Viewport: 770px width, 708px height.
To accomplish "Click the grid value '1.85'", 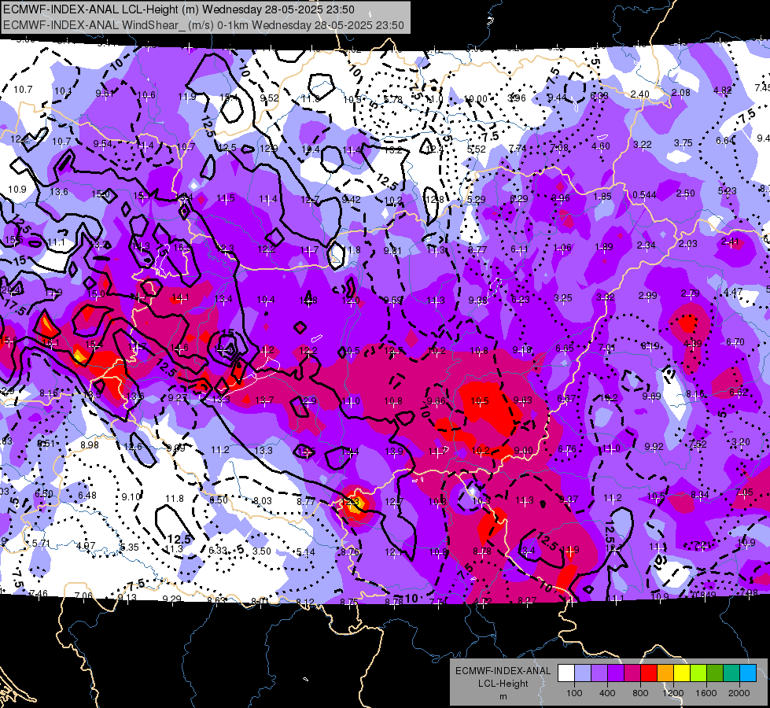I will [602, 196].
